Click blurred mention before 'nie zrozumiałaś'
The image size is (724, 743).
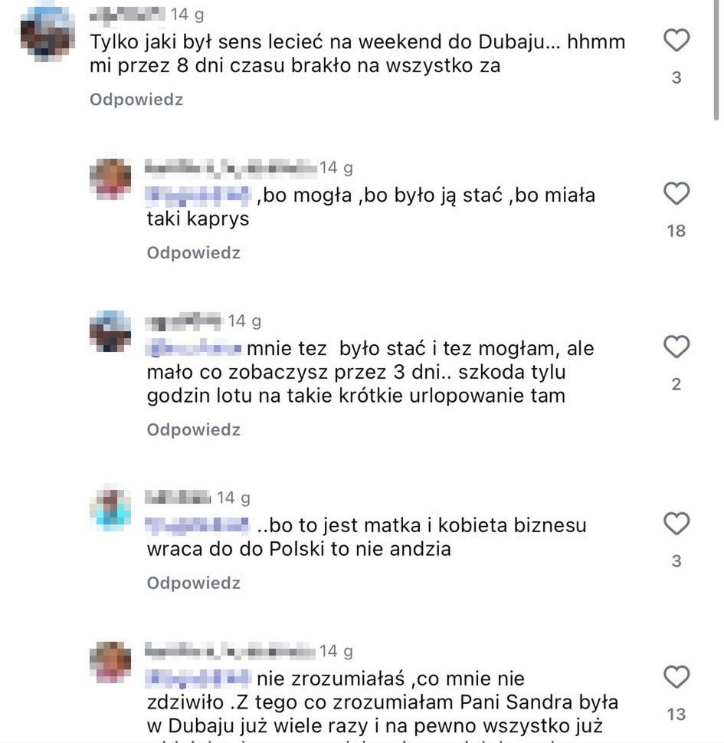point(198,679)
